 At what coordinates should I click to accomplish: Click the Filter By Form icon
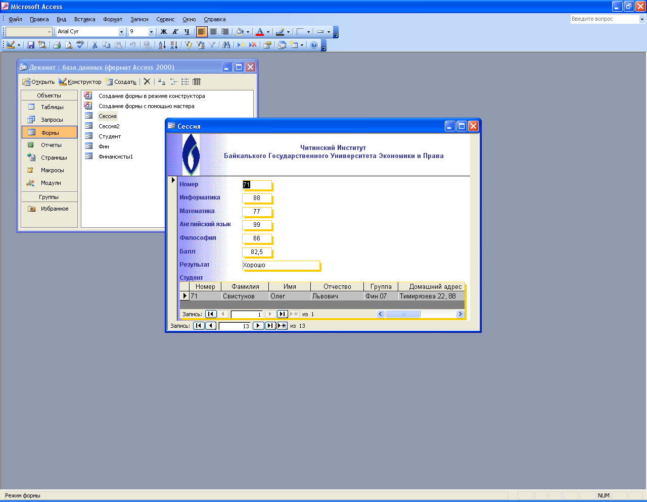click(200, 45)
